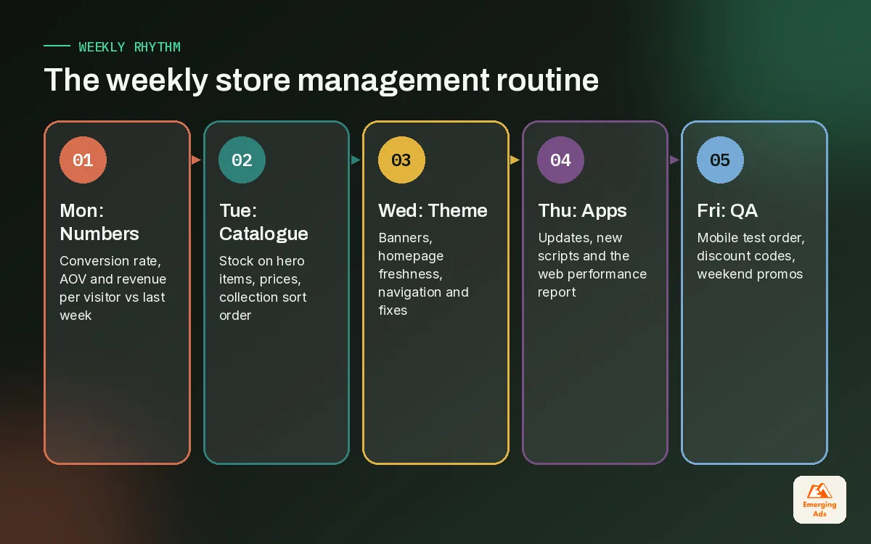This screenshot has width=871, height=544.
Task: Select the 'Fri: QA' heading
Action: [x=727, y=210]
